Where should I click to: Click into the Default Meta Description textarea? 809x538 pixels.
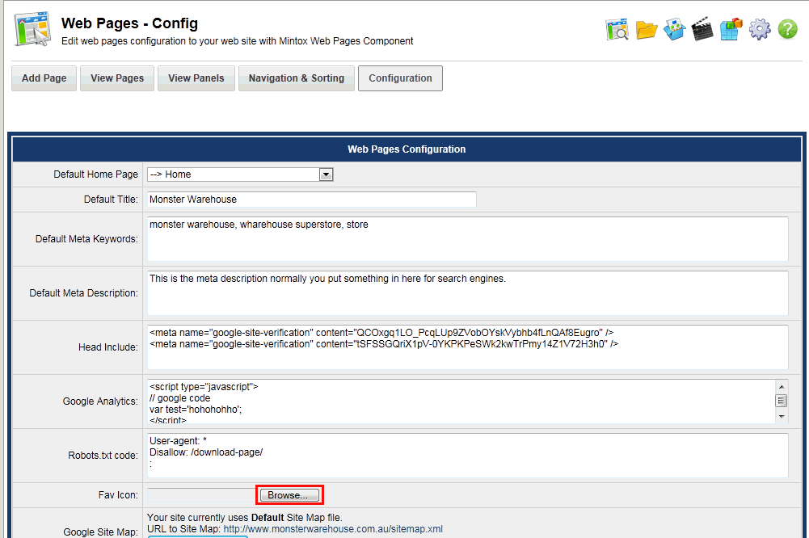pyautogui.click(x=467, y=293)
